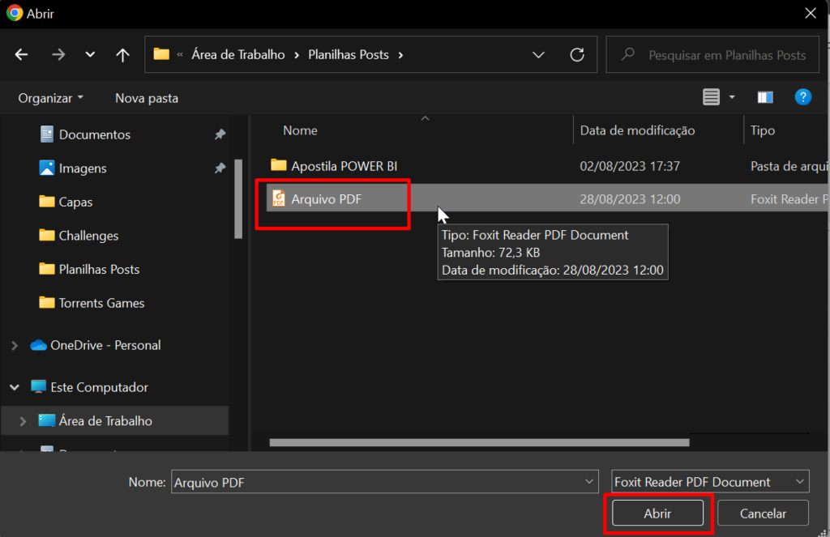Unpin Documentos from quick access
830x537 pixels.
(x=220, y=134)
